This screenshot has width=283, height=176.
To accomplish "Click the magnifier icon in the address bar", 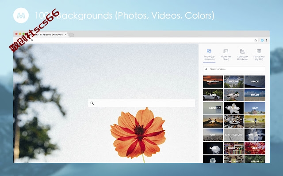I will 32,40.
